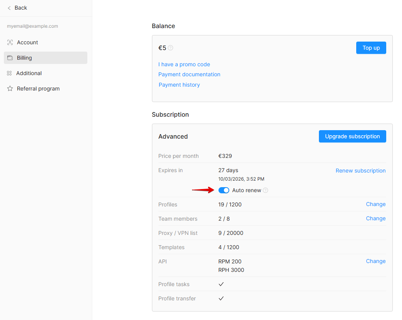The width and height of the screenshot is (402, 320).
Task: Click the Account person icon in sidebar
Action: point(10,42)
